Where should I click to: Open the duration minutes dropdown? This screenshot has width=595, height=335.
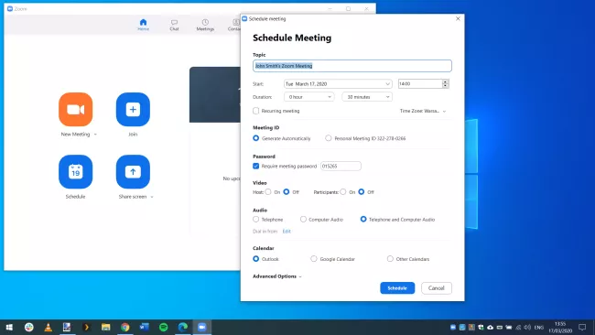point(367,97)
